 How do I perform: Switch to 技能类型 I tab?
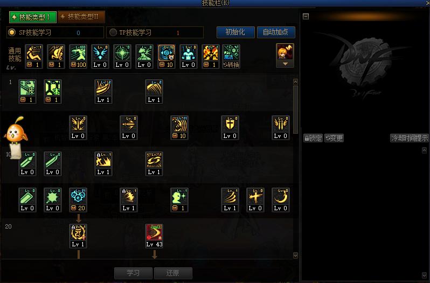pyautogui.click(x=33, y=17)
